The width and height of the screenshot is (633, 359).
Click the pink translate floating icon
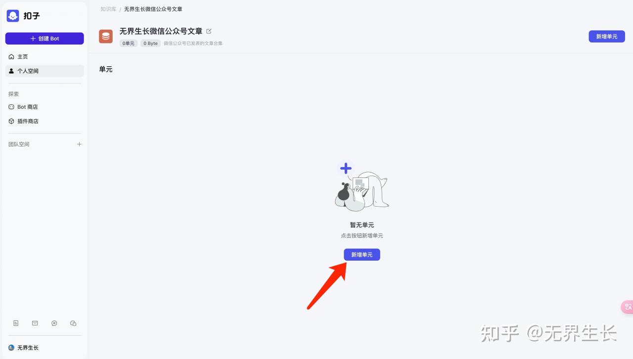(628, 307)
